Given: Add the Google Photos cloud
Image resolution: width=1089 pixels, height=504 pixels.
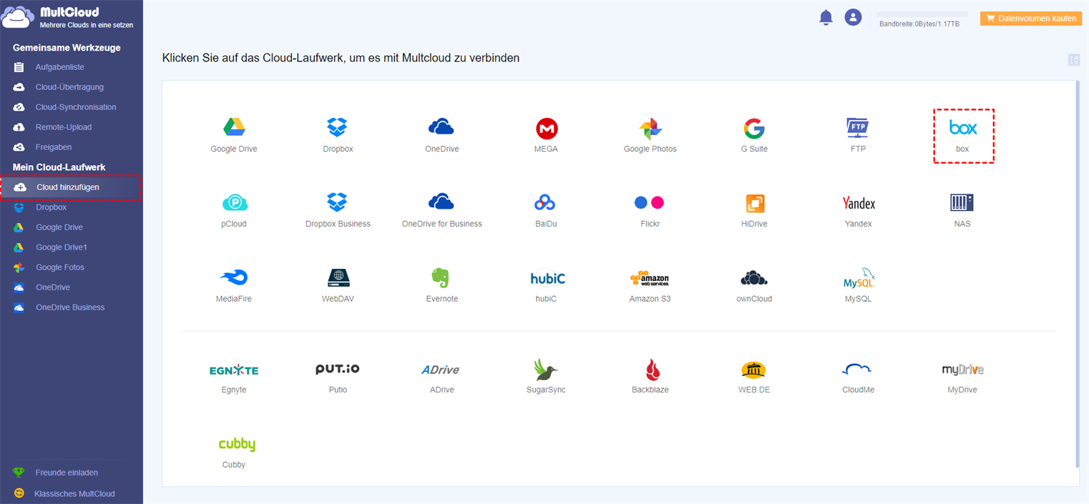Looking at the screenshot, I should click(650, 129).
